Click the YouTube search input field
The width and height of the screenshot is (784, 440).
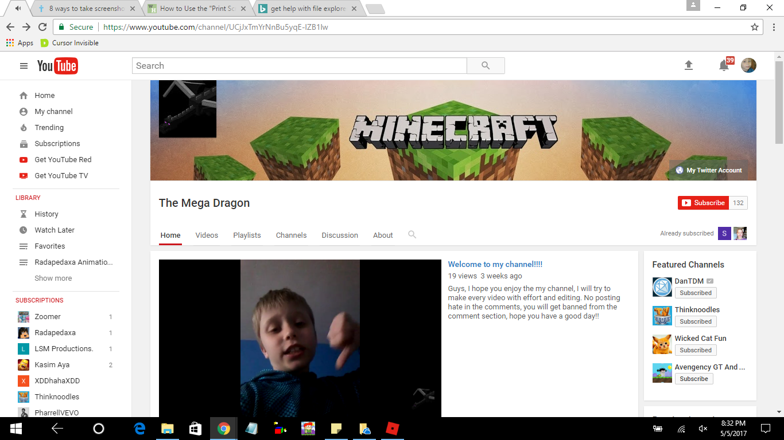coord(300,66)
